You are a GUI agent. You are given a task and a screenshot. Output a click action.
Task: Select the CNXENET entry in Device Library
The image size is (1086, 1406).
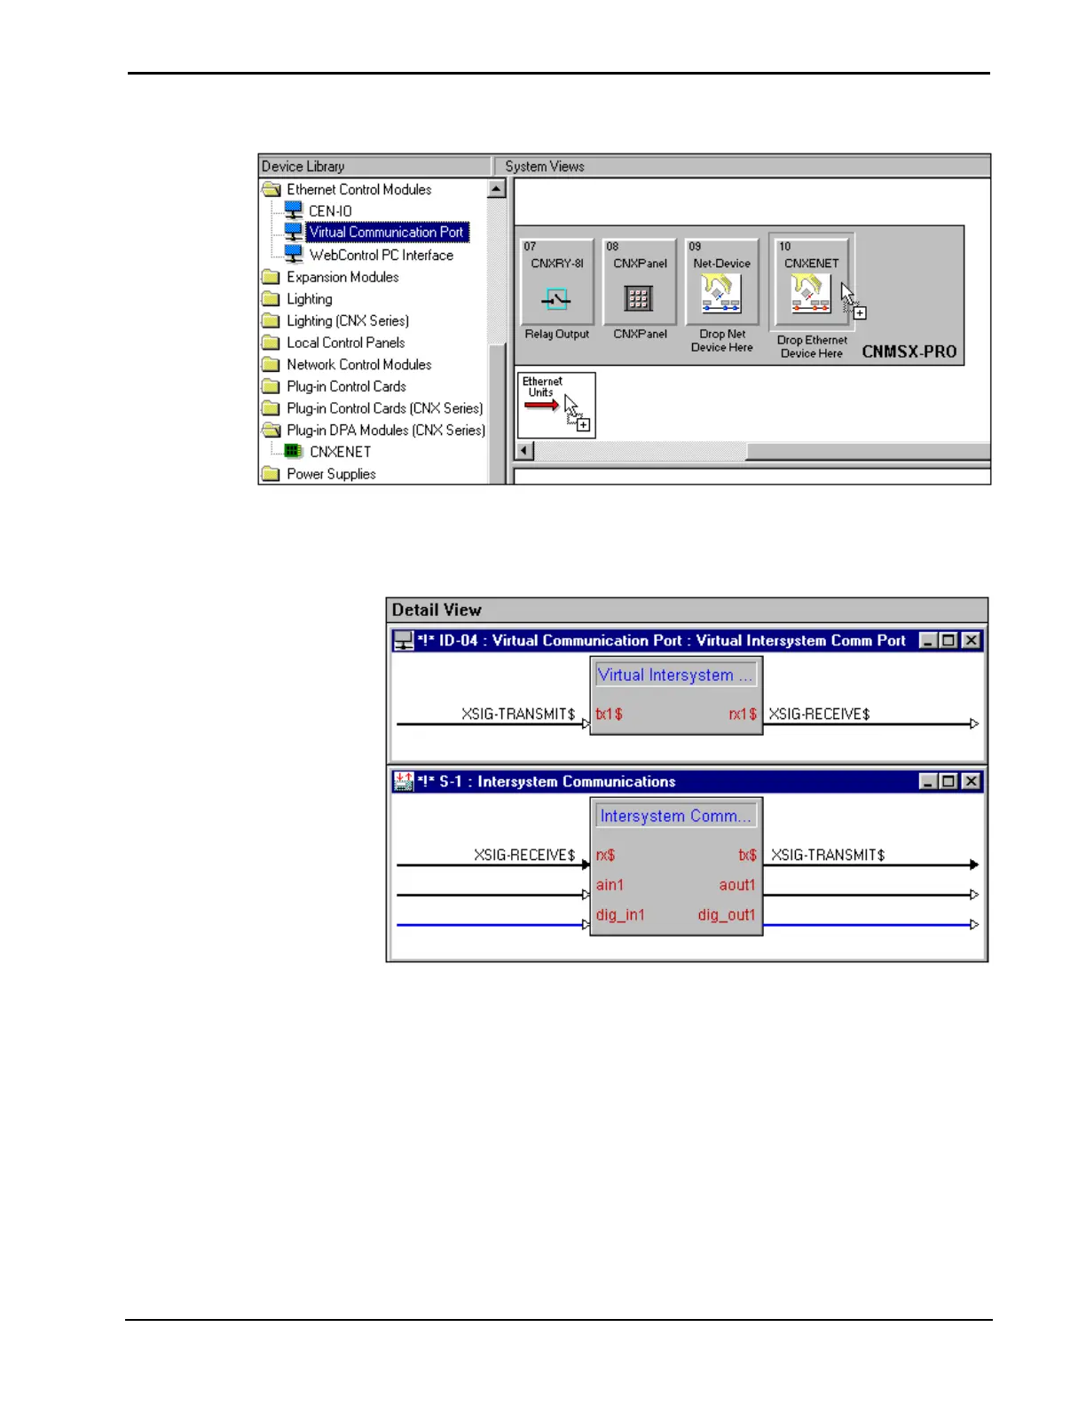(x=341, y=452)
